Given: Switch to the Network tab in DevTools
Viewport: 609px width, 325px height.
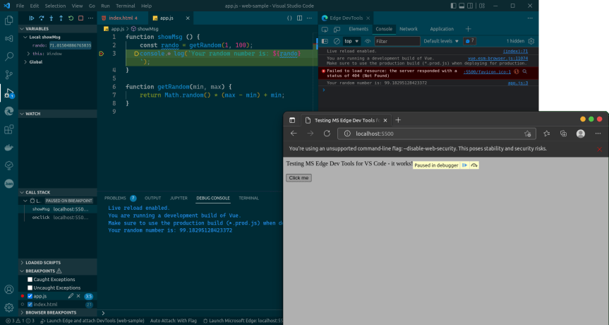Looking at the screenshot, I should tap(408, 29).
